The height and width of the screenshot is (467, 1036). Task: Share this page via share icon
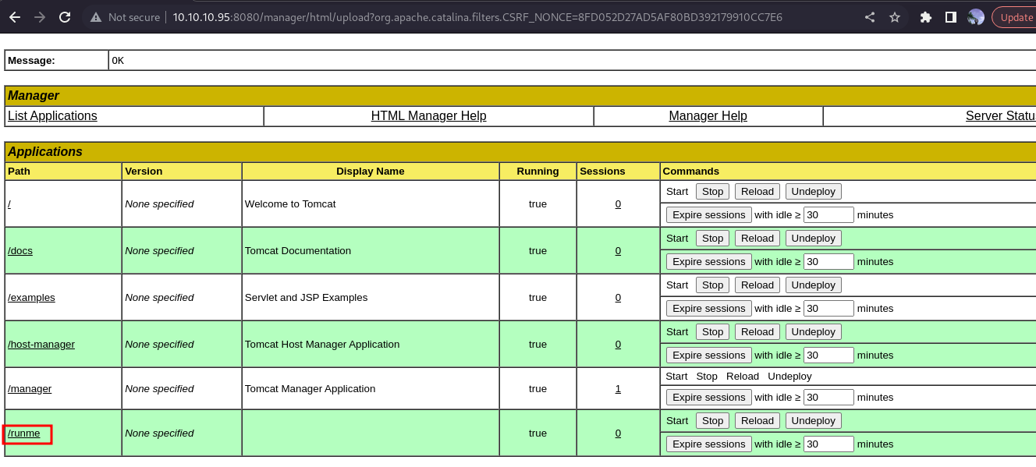pyautogui.click(x=870, y=17)
